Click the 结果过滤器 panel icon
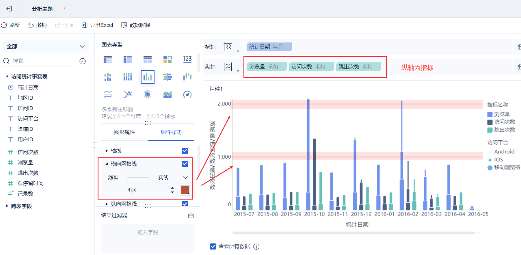The image size is (521, 255). 191,215
